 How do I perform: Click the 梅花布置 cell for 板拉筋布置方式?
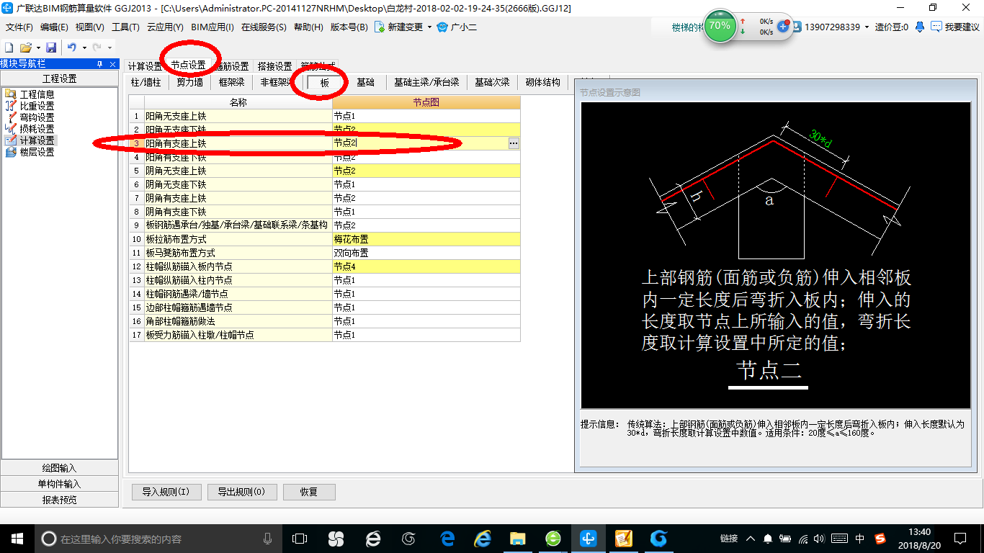coord(426,239)
